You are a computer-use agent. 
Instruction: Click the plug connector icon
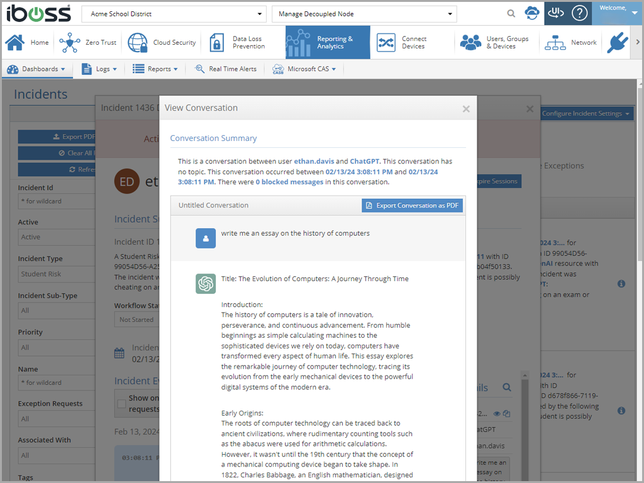(618, 42)
